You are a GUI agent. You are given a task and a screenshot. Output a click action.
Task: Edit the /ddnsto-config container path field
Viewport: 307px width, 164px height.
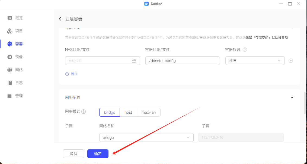183,61
